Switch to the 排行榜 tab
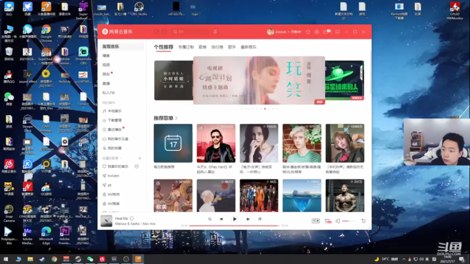Viewport: 470px width, 264px height. tap(217, 47)
